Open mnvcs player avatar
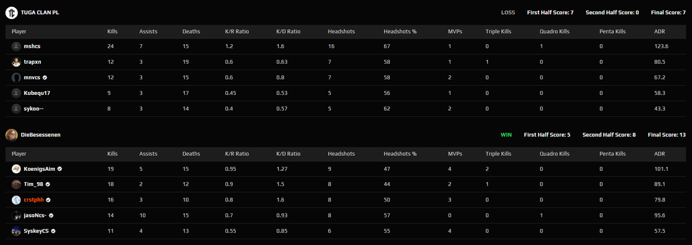The image size is (692, 245). [x=16, y=77]
